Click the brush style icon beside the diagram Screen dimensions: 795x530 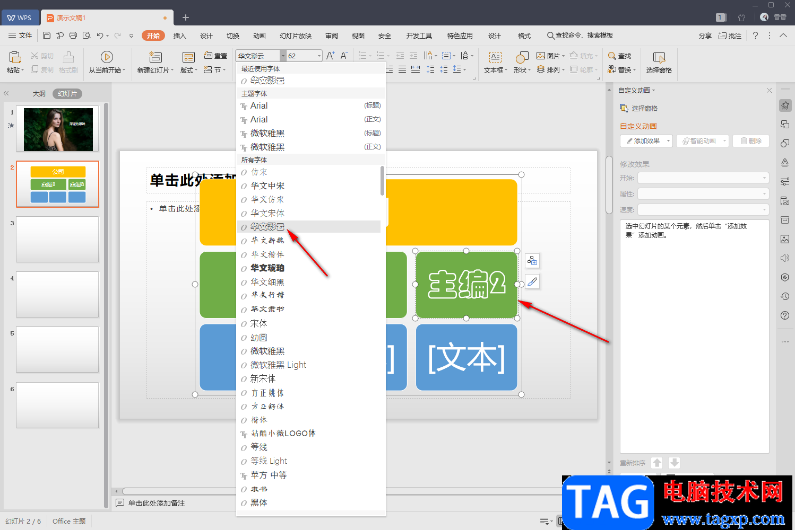[x=532, y=282]
